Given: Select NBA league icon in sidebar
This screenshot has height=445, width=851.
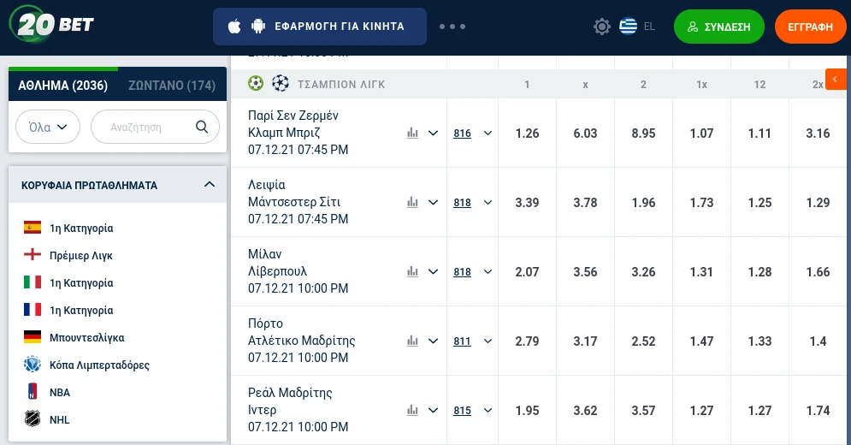Looking at the screenshot, I should click(33, 393).
